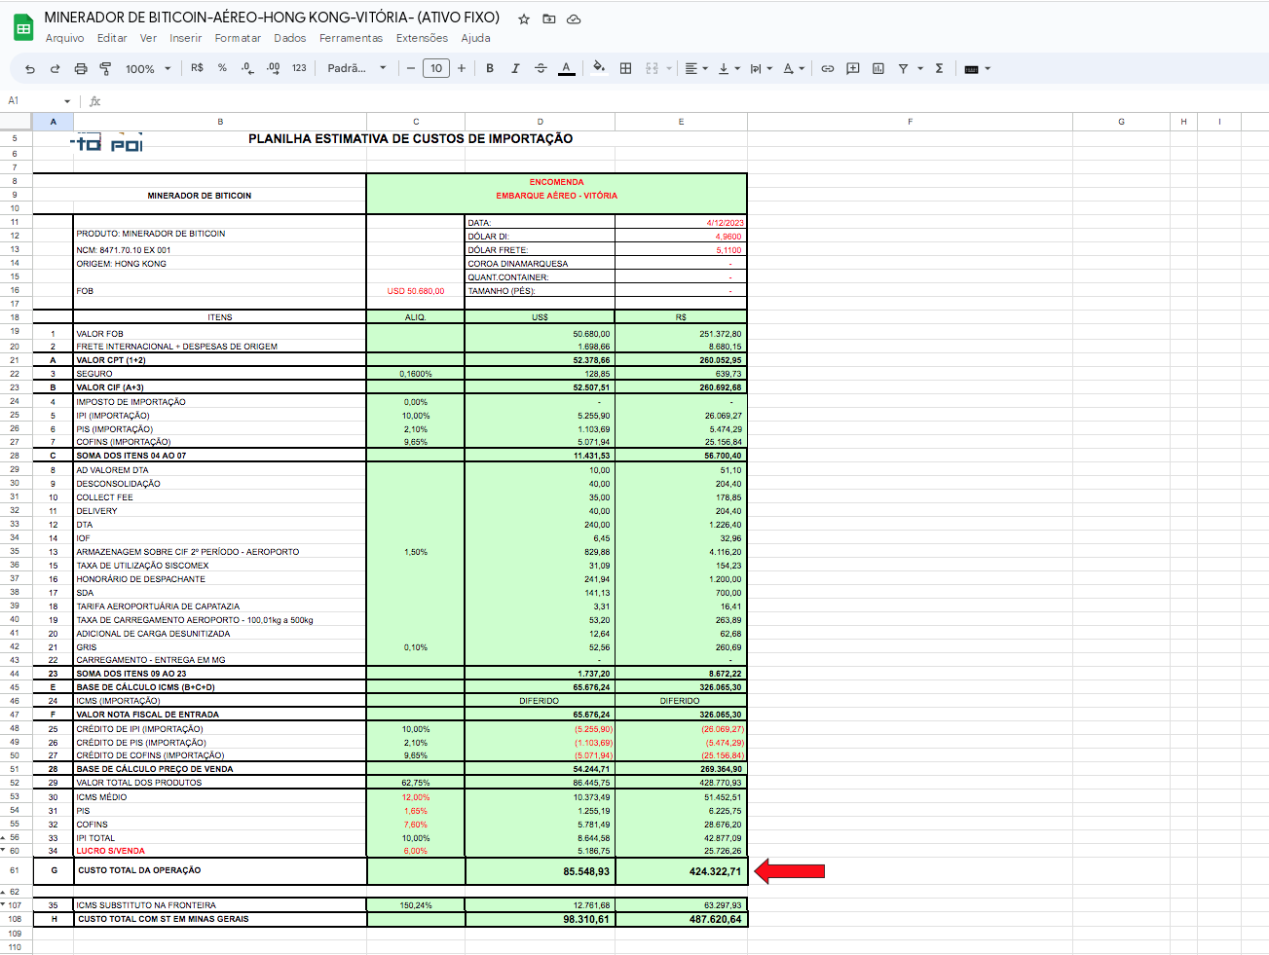Image resolution: width=1269 pixels, height=955 pixels.
Task: Click into the formula bar
Action: [x=682, y=100]
